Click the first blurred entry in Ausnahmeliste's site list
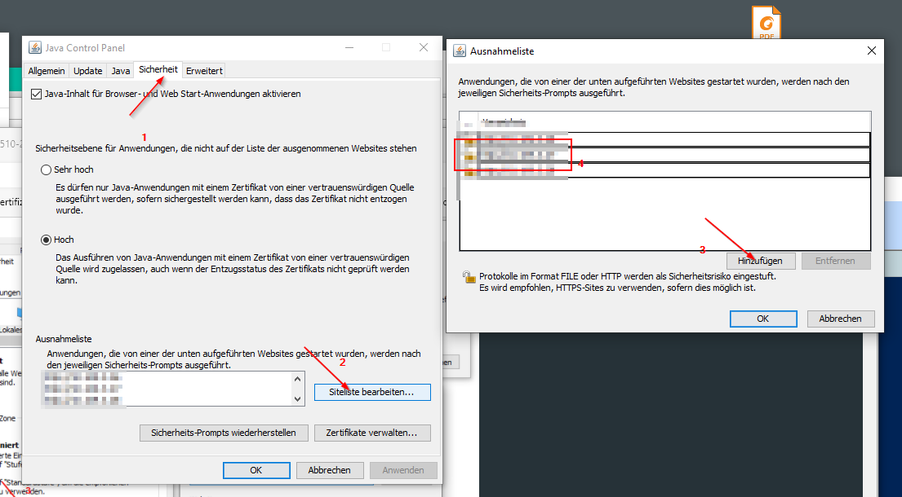 [x=664, y=139]
